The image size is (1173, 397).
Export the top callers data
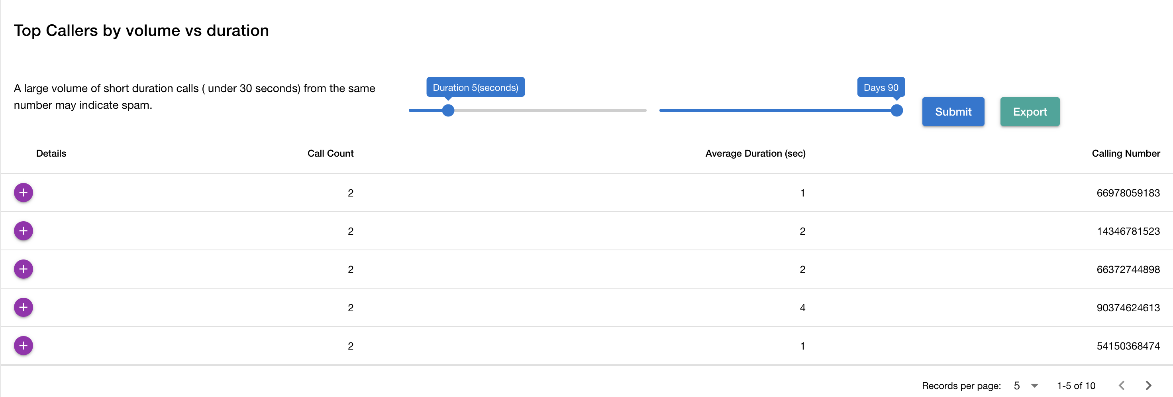[1030, 112]
